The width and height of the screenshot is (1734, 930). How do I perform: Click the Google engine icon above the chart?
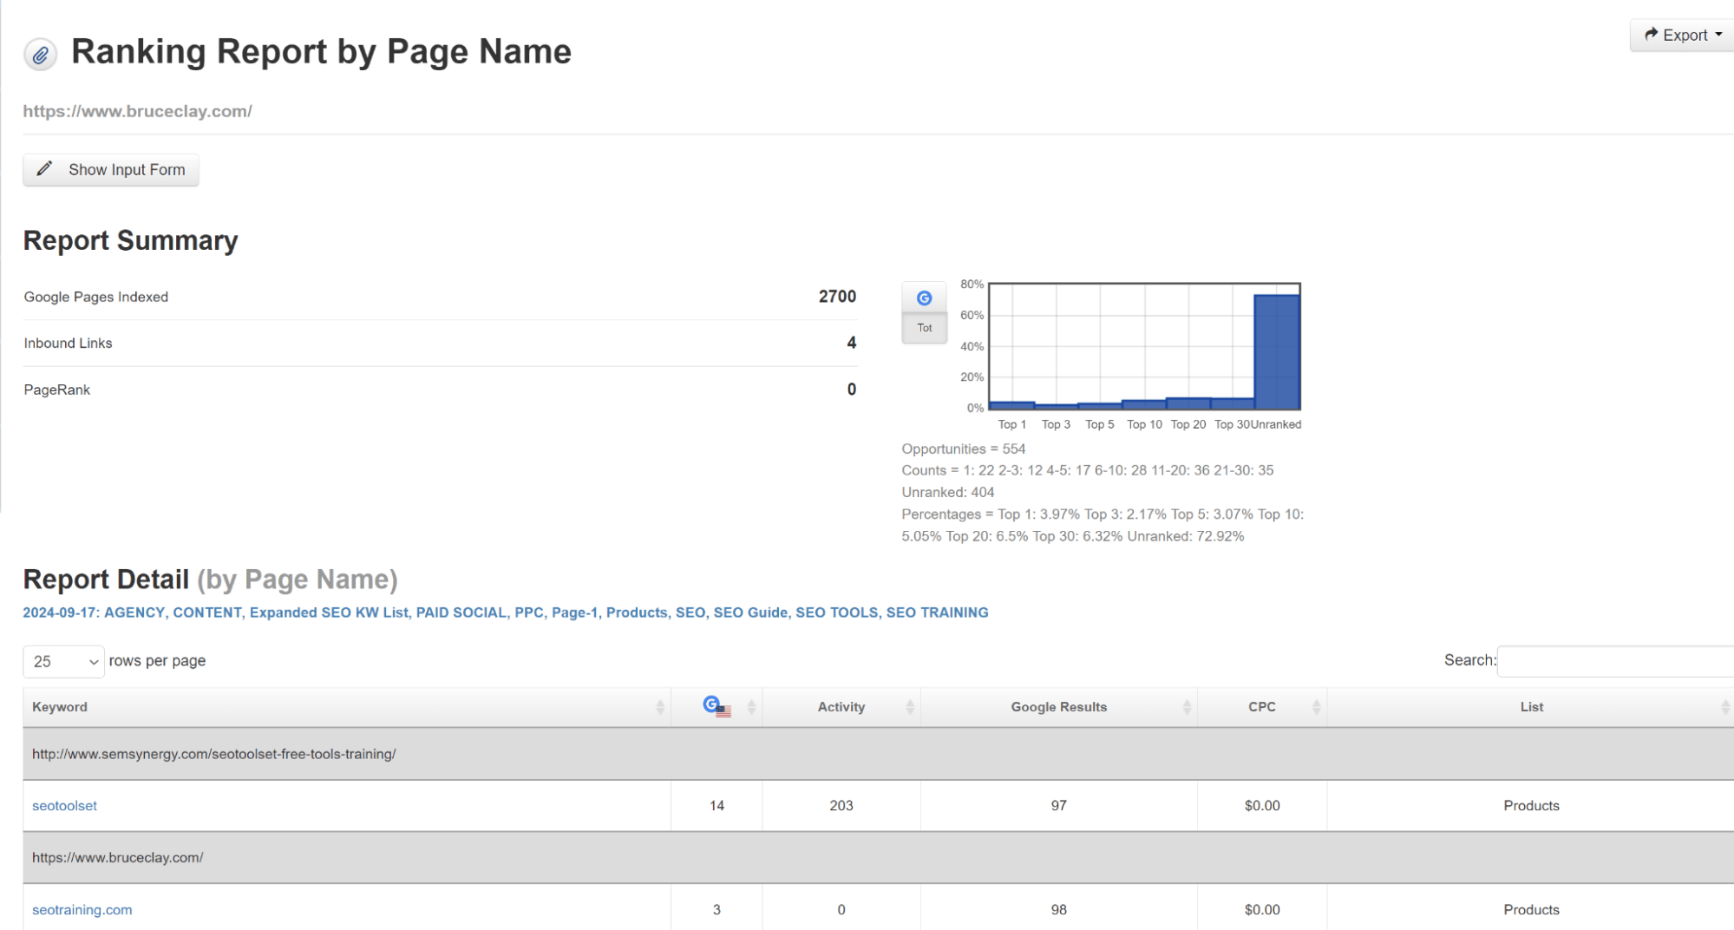(x=924, y=298)
